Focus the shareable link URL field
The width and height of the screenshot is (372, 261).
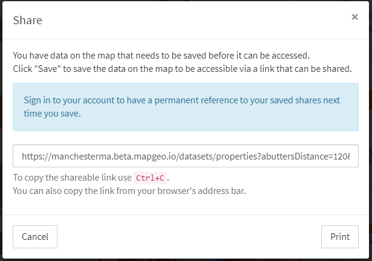coord(186,156)
